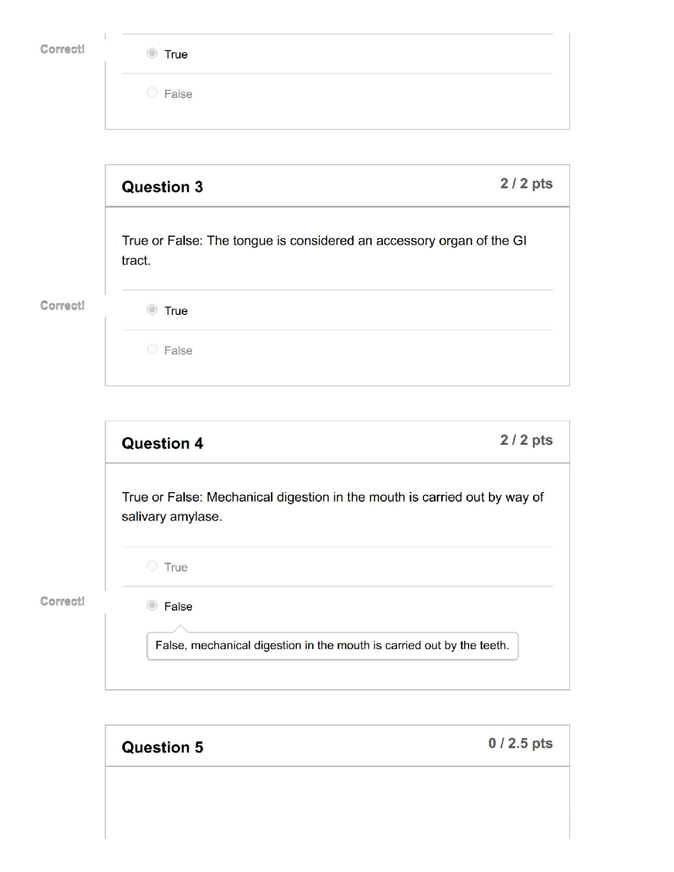Select the topmost False radio button

pyautogui.click(x=152, y=92)
